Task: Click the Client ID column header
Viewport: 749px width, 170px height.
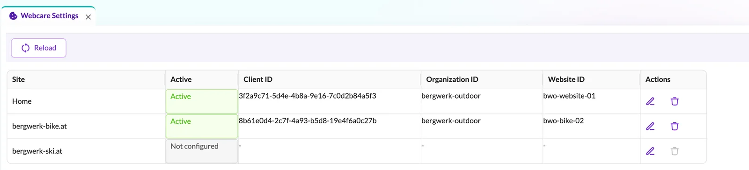Action: tap(330, 79)
